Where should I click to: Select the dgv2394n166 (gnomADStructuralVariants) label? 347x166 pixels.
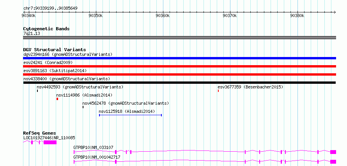68,54
